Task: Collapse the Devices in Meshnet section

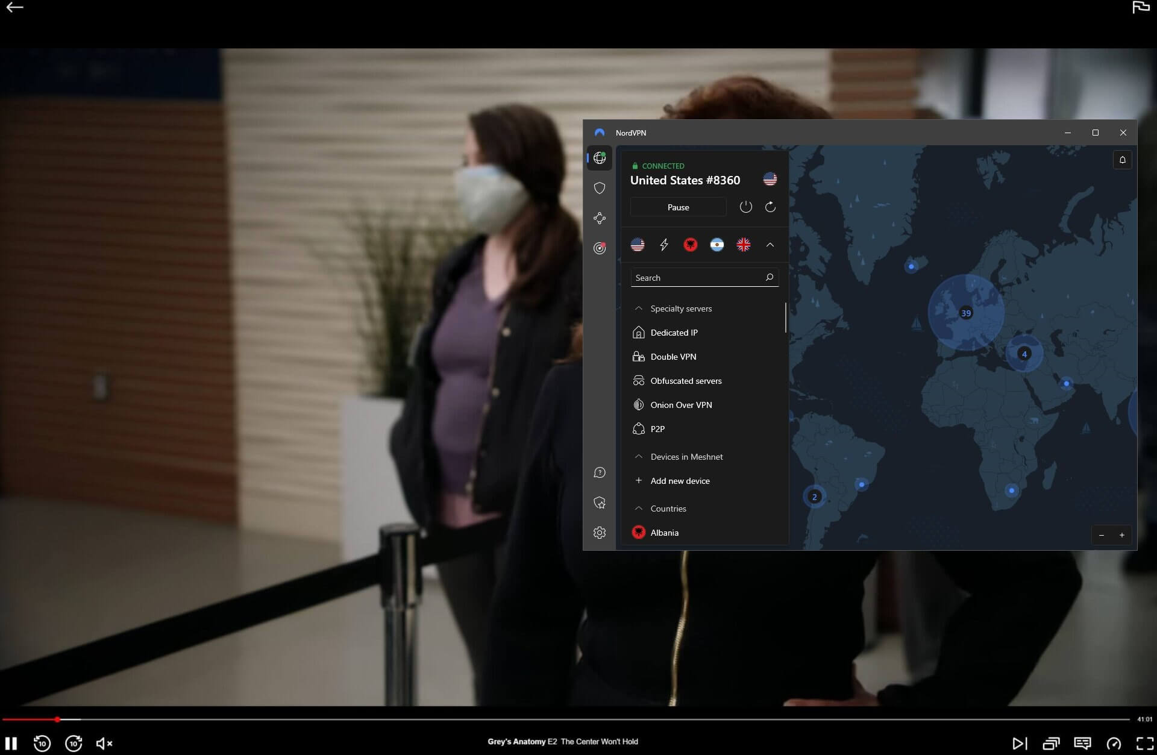Action: click(639, 456)
